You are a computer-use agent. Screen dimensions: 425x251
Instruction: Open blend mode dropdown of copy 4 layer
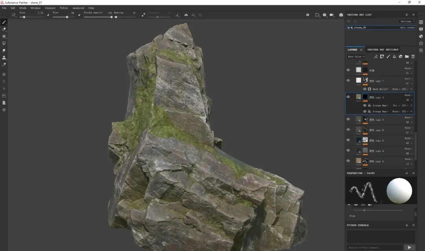(409, 149)
